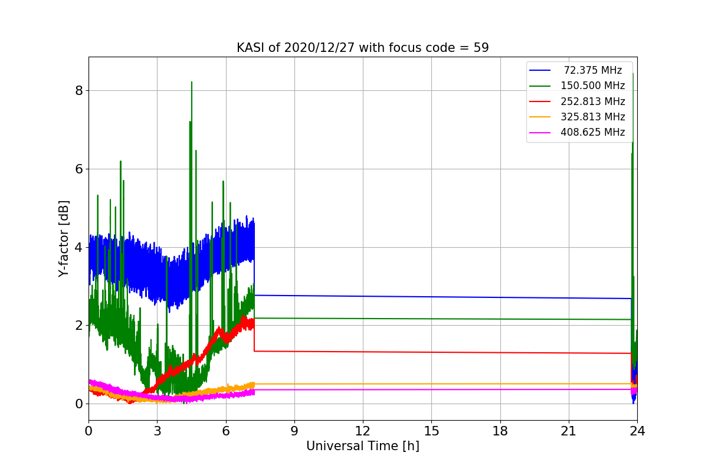This screenshot has height=472, width=708.
Task: Click the x-axis tick label 9
Action: 294,431
